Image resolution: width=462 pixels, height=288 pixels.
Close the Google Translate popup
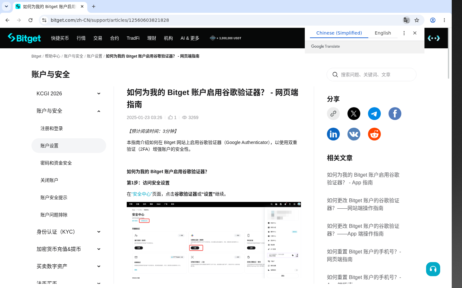pyautogui.click(x=415, y=33)
